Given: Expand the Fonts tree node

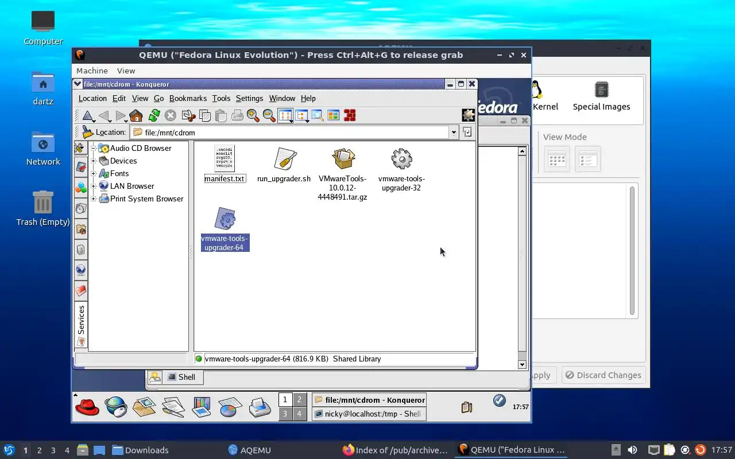Looking at the screenshot, I should [x=93, y=173].
